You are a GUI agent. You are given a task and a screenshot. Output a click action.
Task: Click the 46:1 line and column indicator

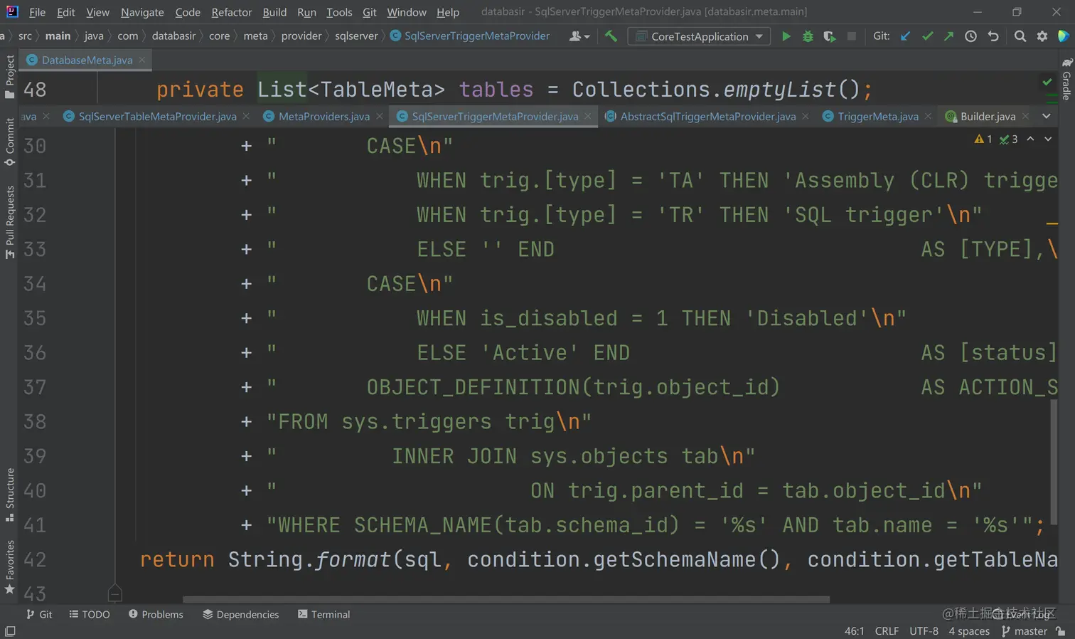[854, 631]
